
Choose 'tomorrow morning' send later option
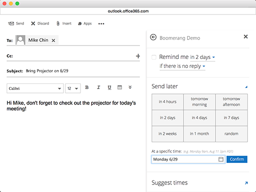click(199, 101)
